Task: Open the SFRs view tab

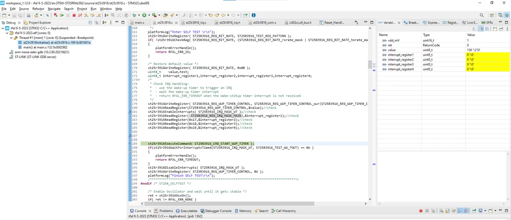Action: tap(487, 23)
